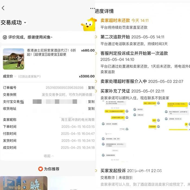Click 成交时间 value 2025-04-25 16:34:18
The image size is (190, 190).
78,148
